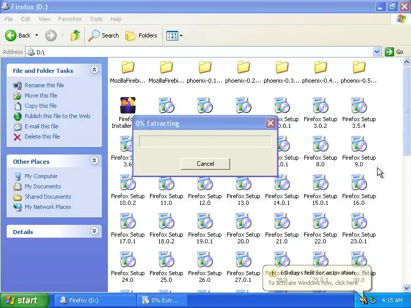The height and width of the screenshot is (308, 411).
Task: Open the File menu
Action: [9, 19]
